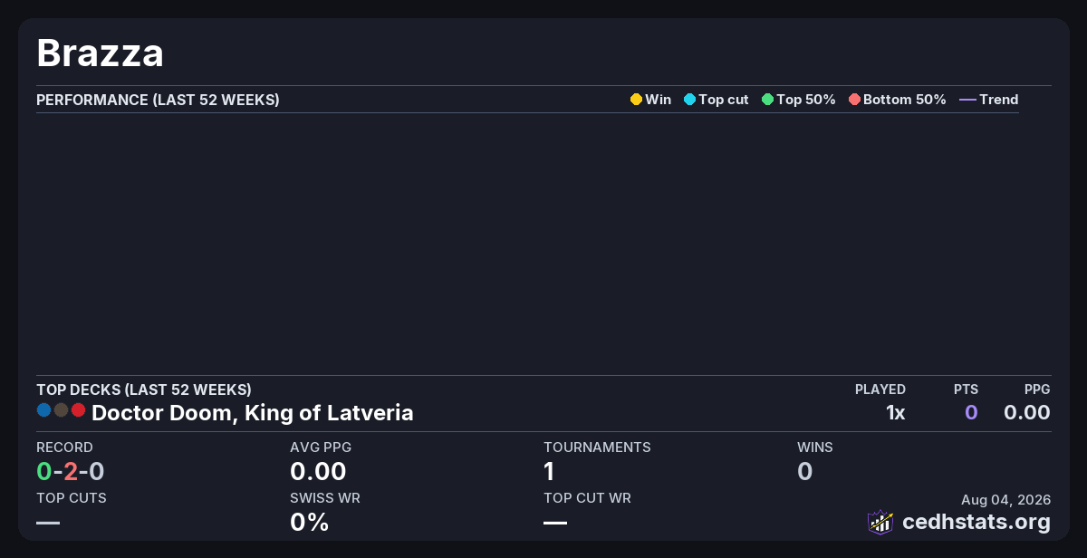Click the PLAYED column header
Image resolution: width=1087 pixels, height=558 pixels.
pos(880,390)
